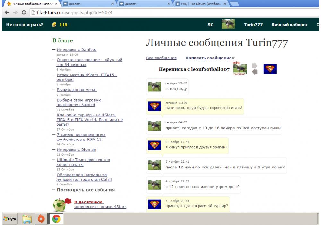Click the gray arrows between avatars

[x=255, y=69]
